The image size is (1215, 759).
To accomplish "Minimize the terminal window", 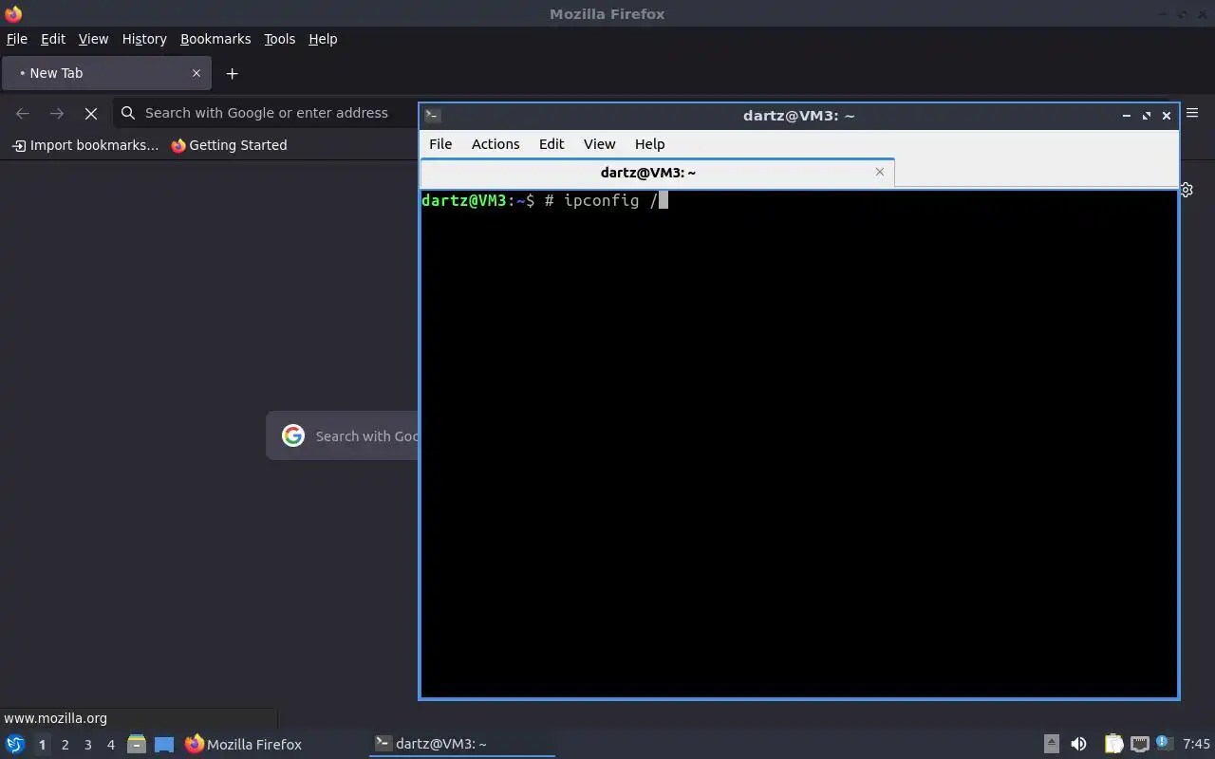I will (1127, 116).
